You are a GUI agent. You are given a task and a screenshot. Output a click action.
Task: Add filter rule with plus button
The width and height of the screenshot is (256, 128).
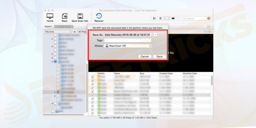[x=209, y=32]
